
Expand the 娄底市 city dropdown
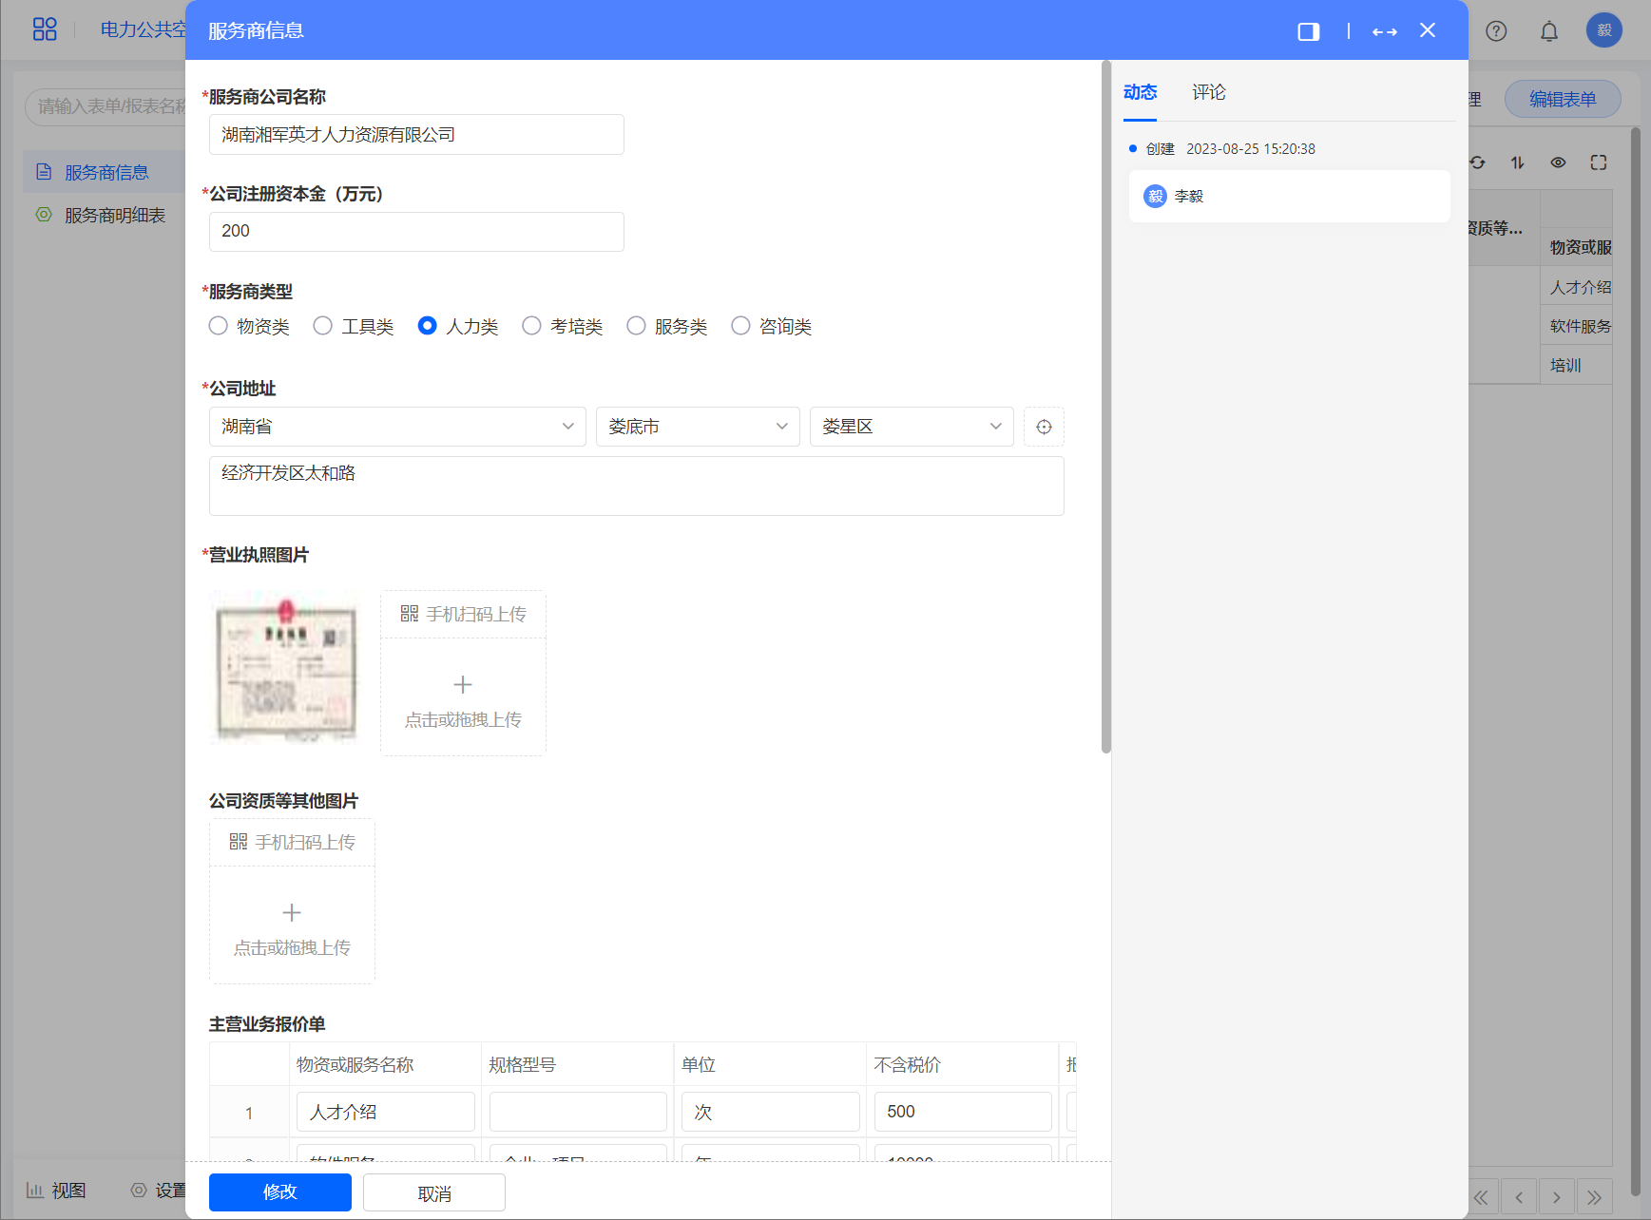point(697,427)
